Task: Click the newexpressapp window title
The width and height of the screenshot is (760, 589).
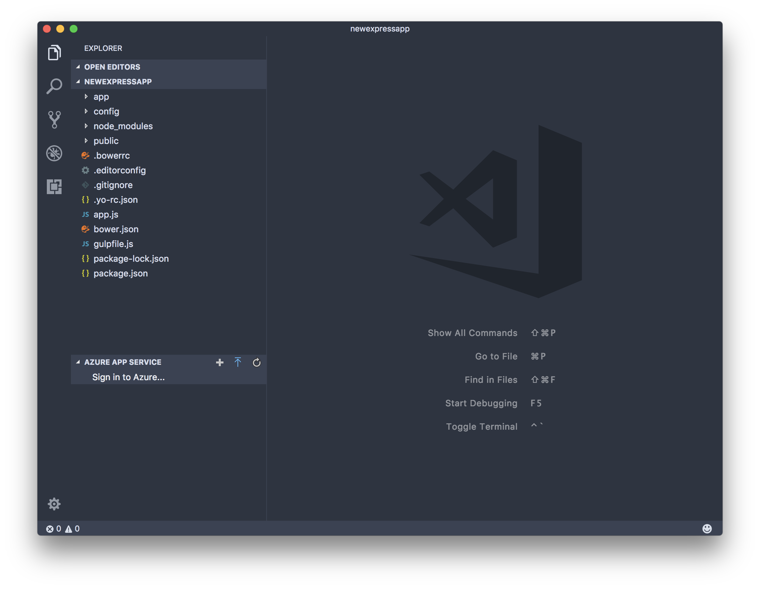Action: 380,28
